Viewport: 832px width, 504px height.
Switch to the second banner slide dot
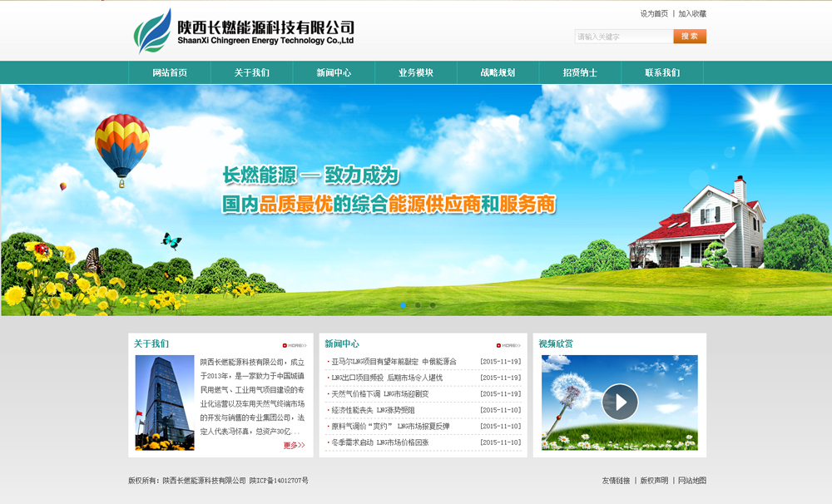click(x=418, y=305)
